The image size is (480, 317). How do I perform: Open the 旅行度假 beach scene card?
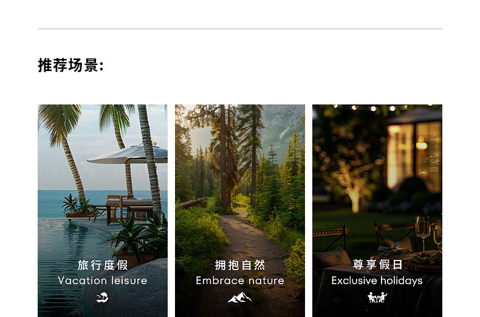tap(103, 211)
